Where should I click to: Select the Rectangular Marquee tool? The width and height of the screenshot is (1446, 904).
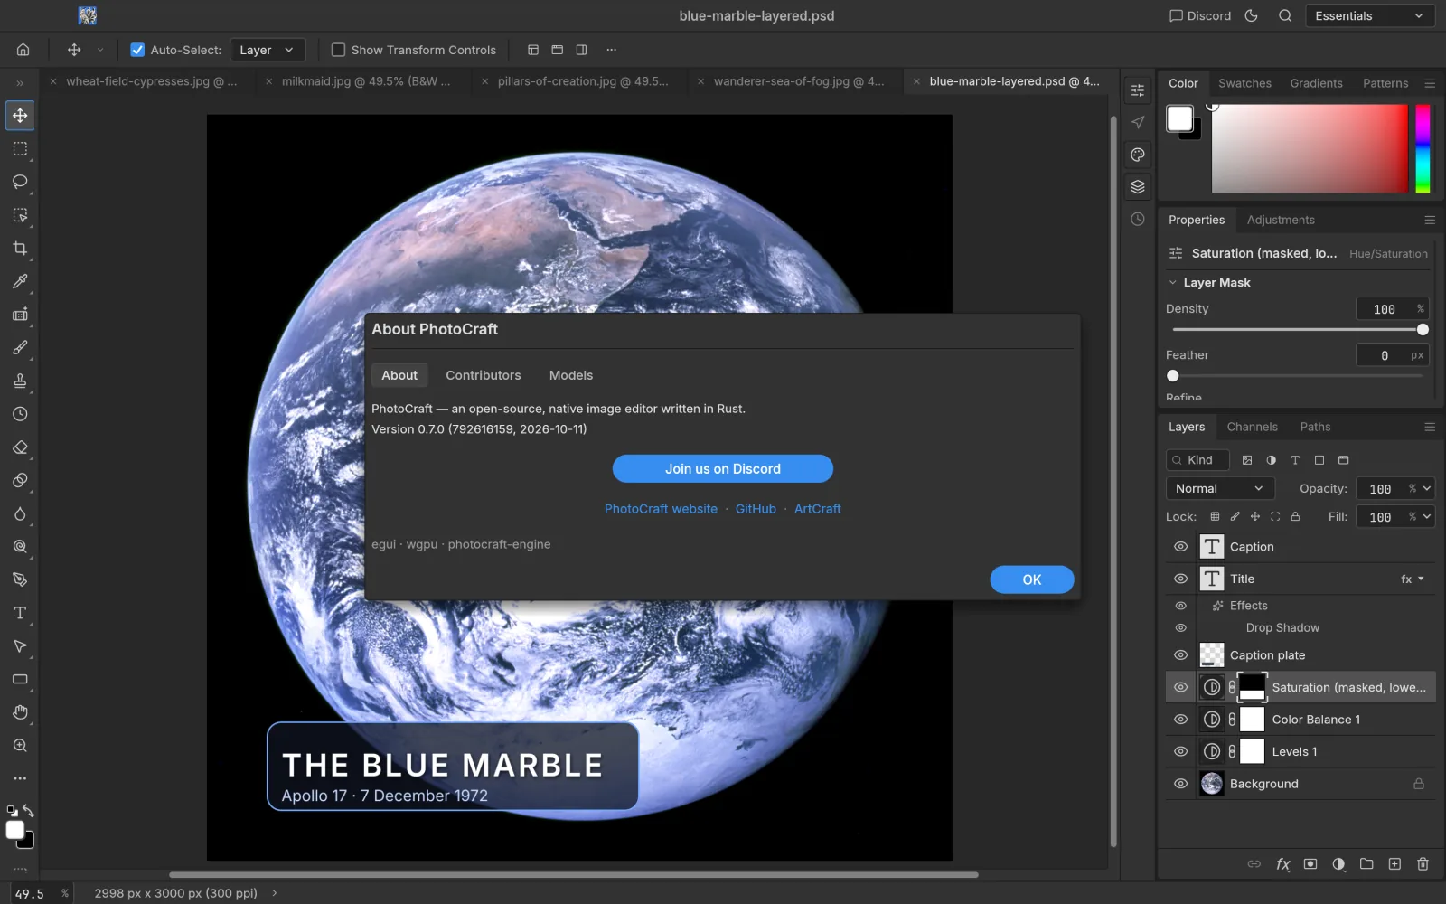(x=20, y=149)
